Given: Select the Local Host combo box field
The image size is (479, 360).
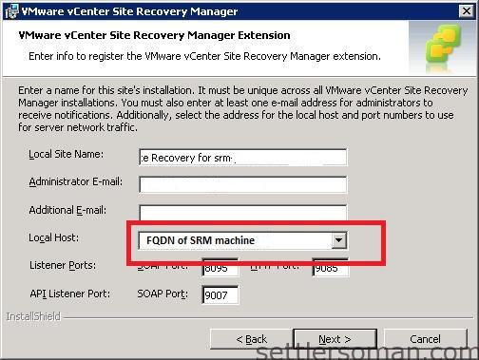Looking at the screenshot, I should pos(242,240).
